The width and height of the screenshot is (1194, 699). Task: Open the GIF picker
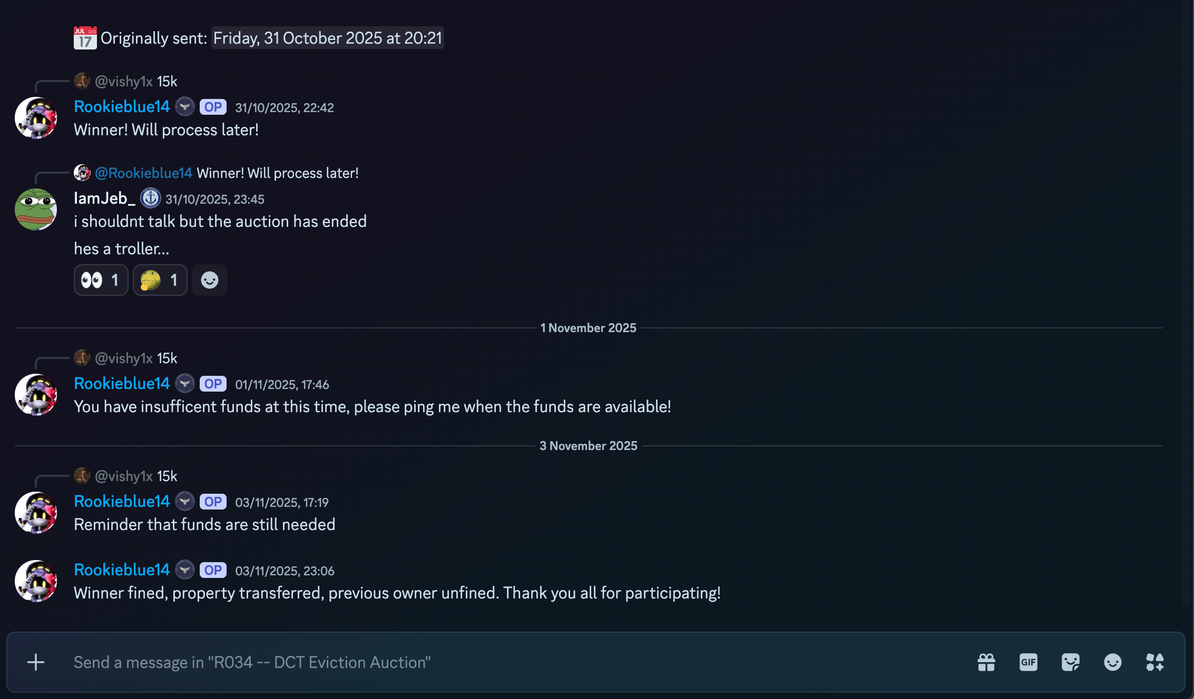pyautogui.click(x=1027, y=662)
